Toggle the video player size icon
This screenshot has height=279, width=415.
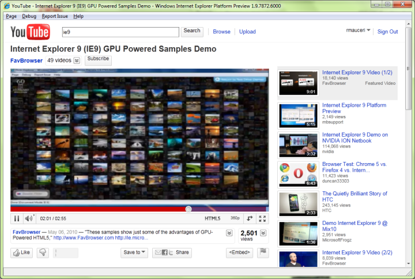(250, 218)
